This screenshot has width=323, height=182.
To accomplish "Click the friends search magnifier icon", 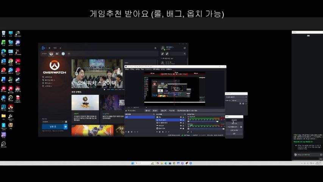I will pyautogui.click(x=185, y=53).
